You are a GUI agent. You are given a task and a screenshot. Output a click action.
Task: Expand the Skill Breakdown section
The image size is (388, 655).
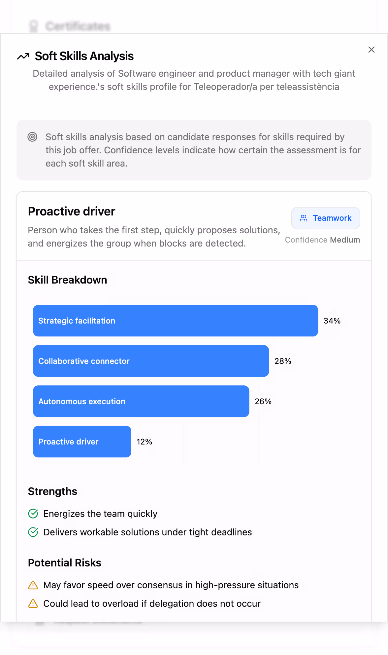(x=67, y=280)
